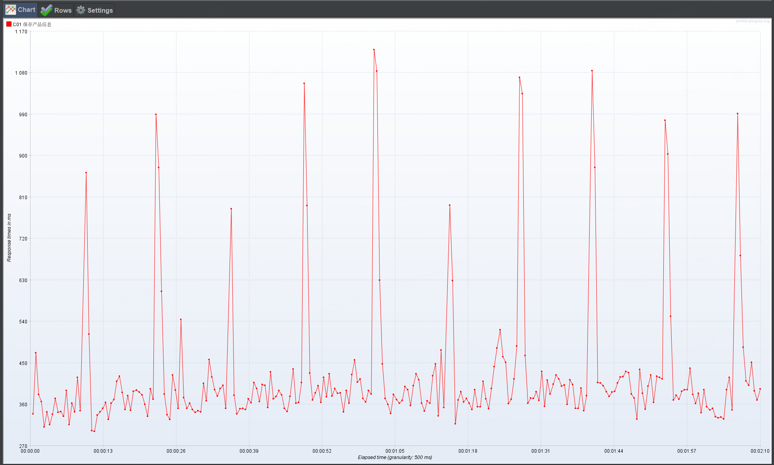Click the 1 080 y-axis label
The height and width of the screenshot is (465, 774).
[x=21, y=73]
